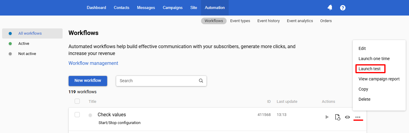Click the grey status dot of Check values
The image size is (409, 133).
pyautogui.click(x=90, y=115)
